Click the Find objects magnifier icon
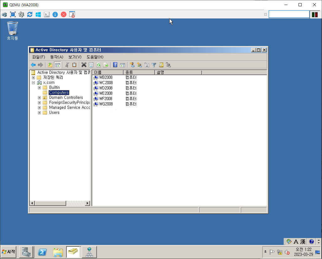The image size is (322, 259). coord(161,65)
